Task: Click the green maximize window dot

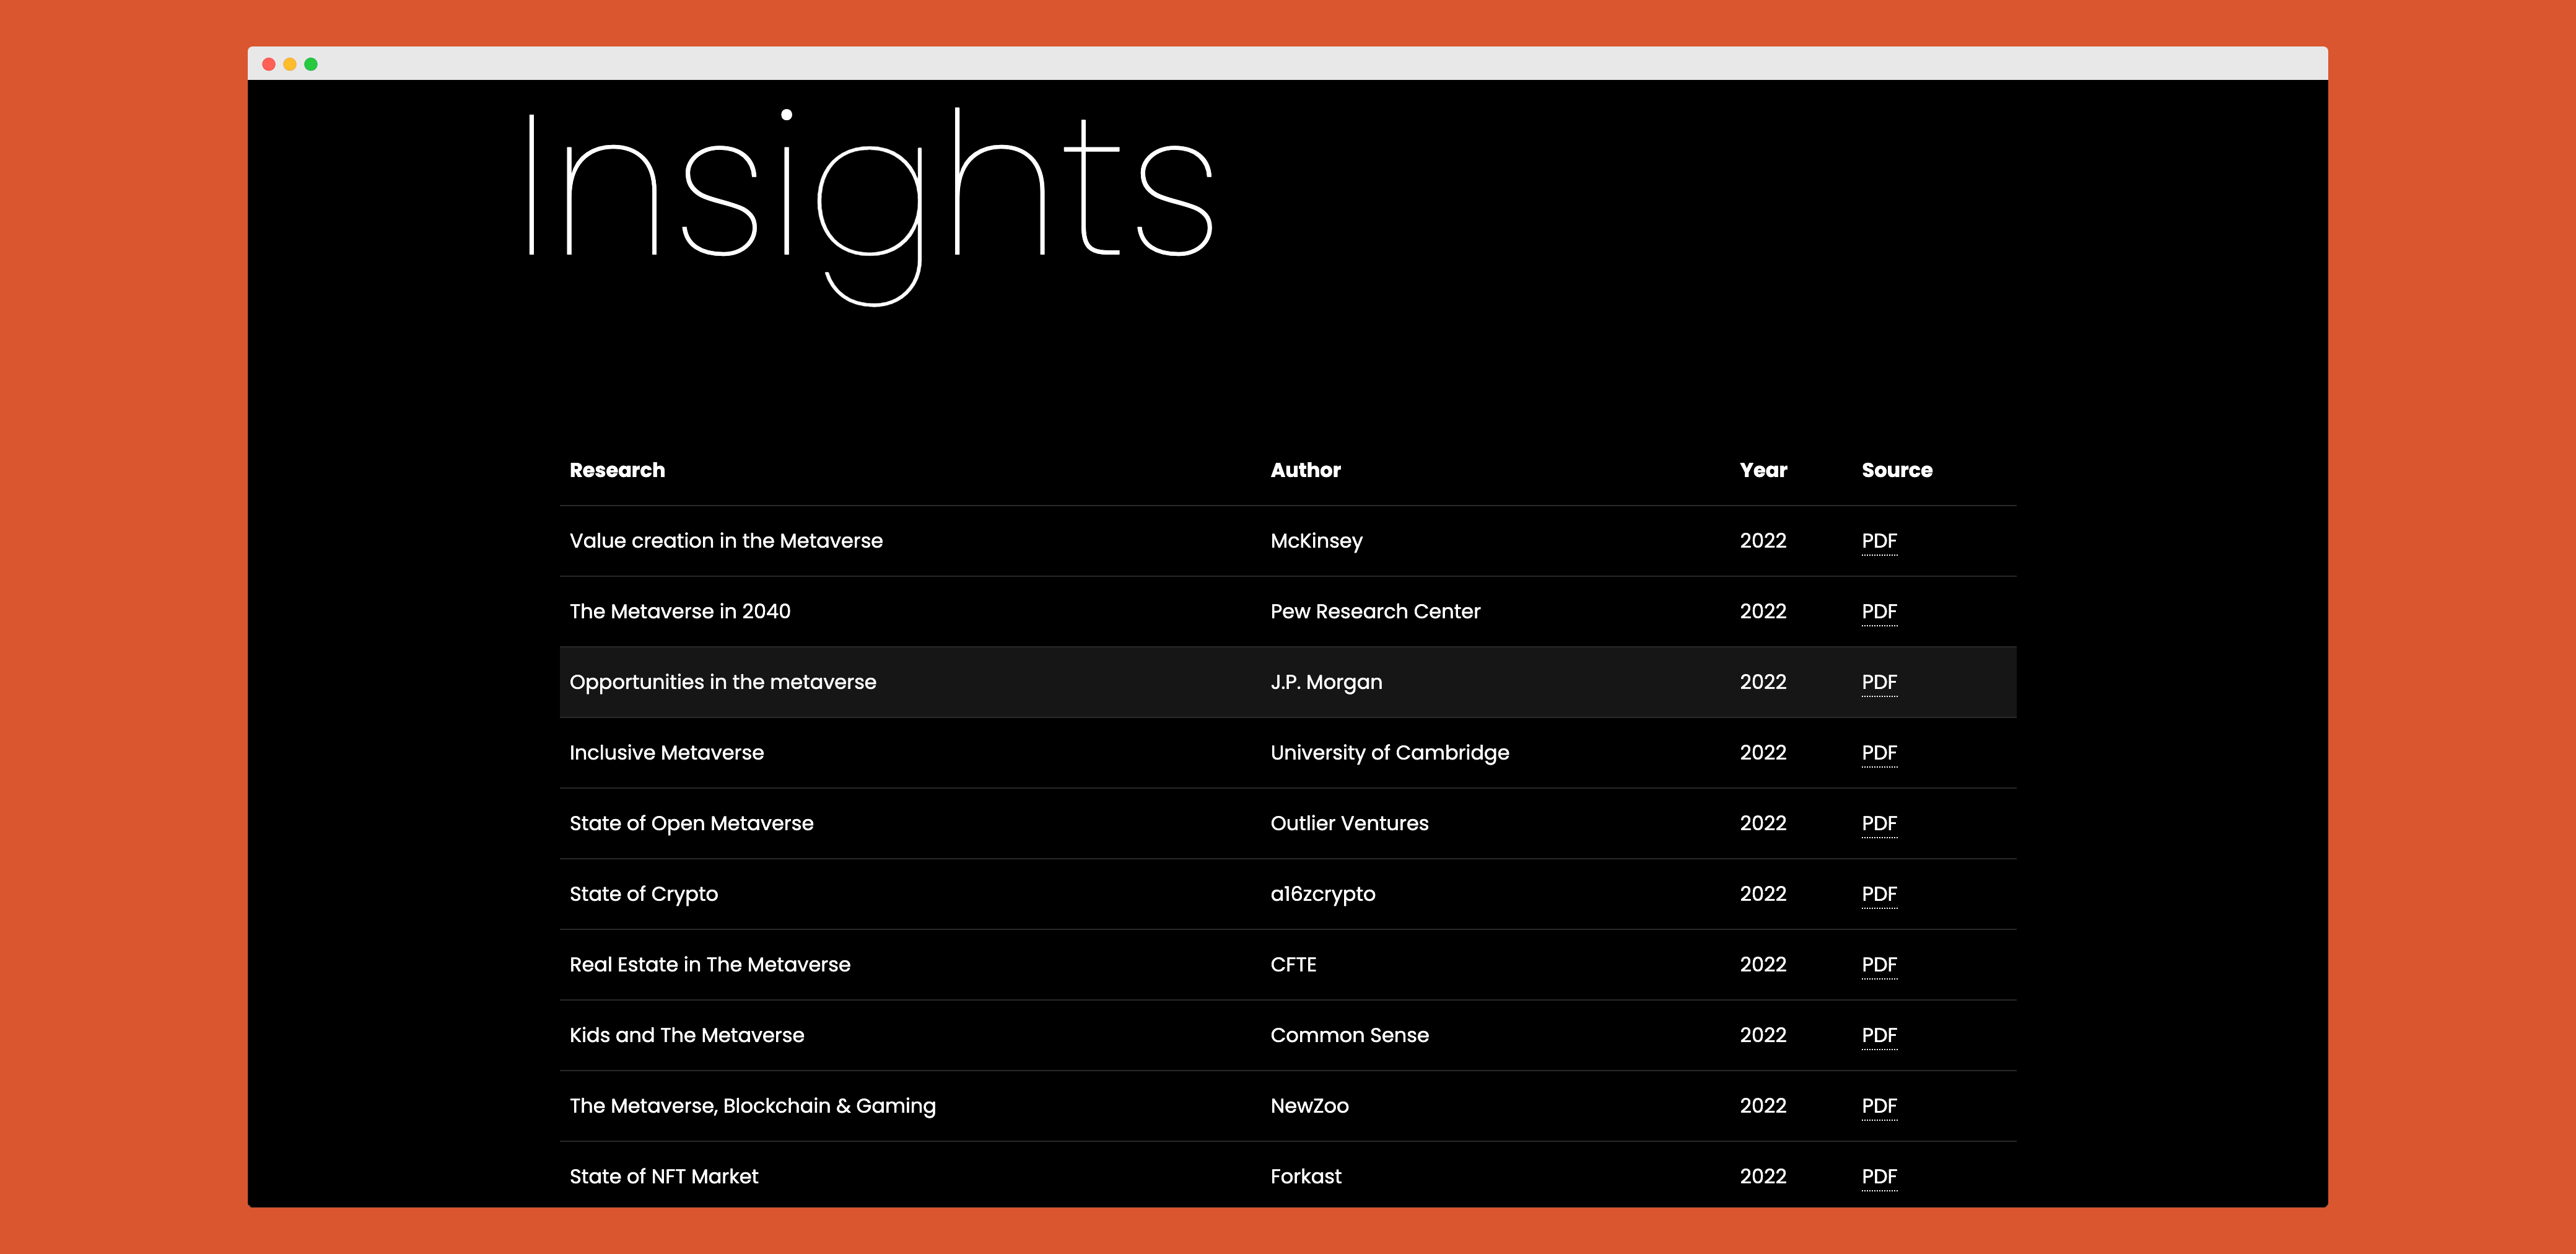Action: point(311,64)
